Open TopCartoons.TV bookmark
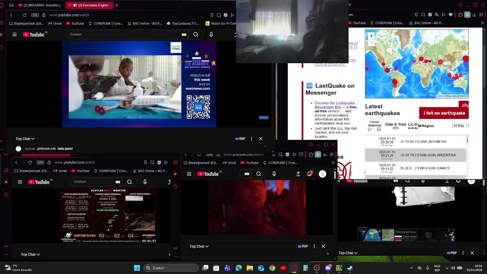Viewport: 487px width, 274px height. [x=183, y=24]
